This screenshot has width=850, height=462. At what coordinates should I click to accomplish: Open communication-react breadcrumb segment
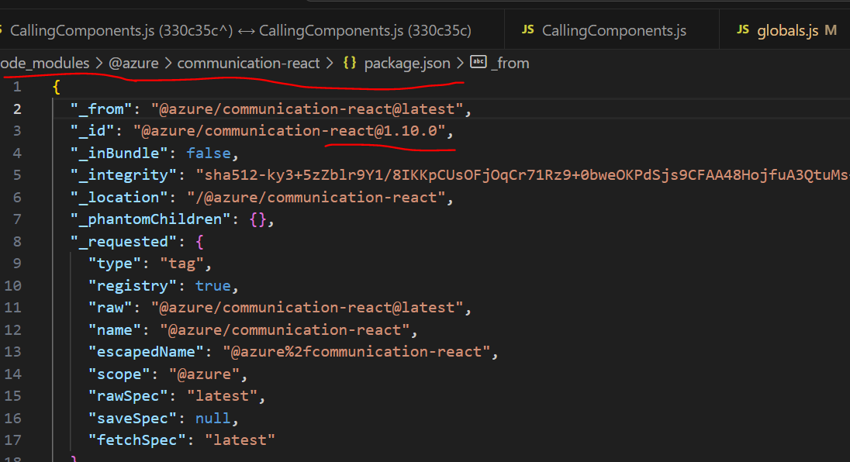248,64
